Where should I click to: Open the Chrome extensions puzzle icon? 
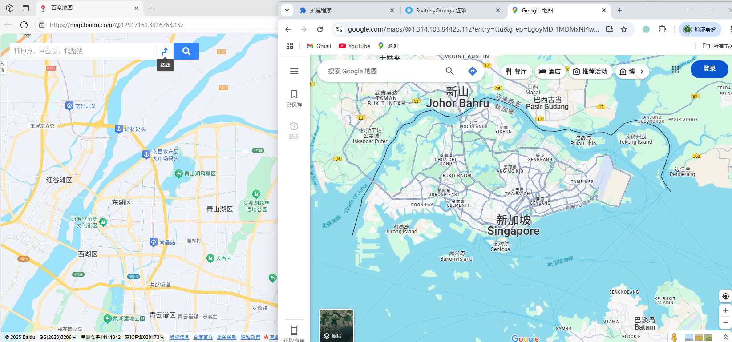pos(662,29)
